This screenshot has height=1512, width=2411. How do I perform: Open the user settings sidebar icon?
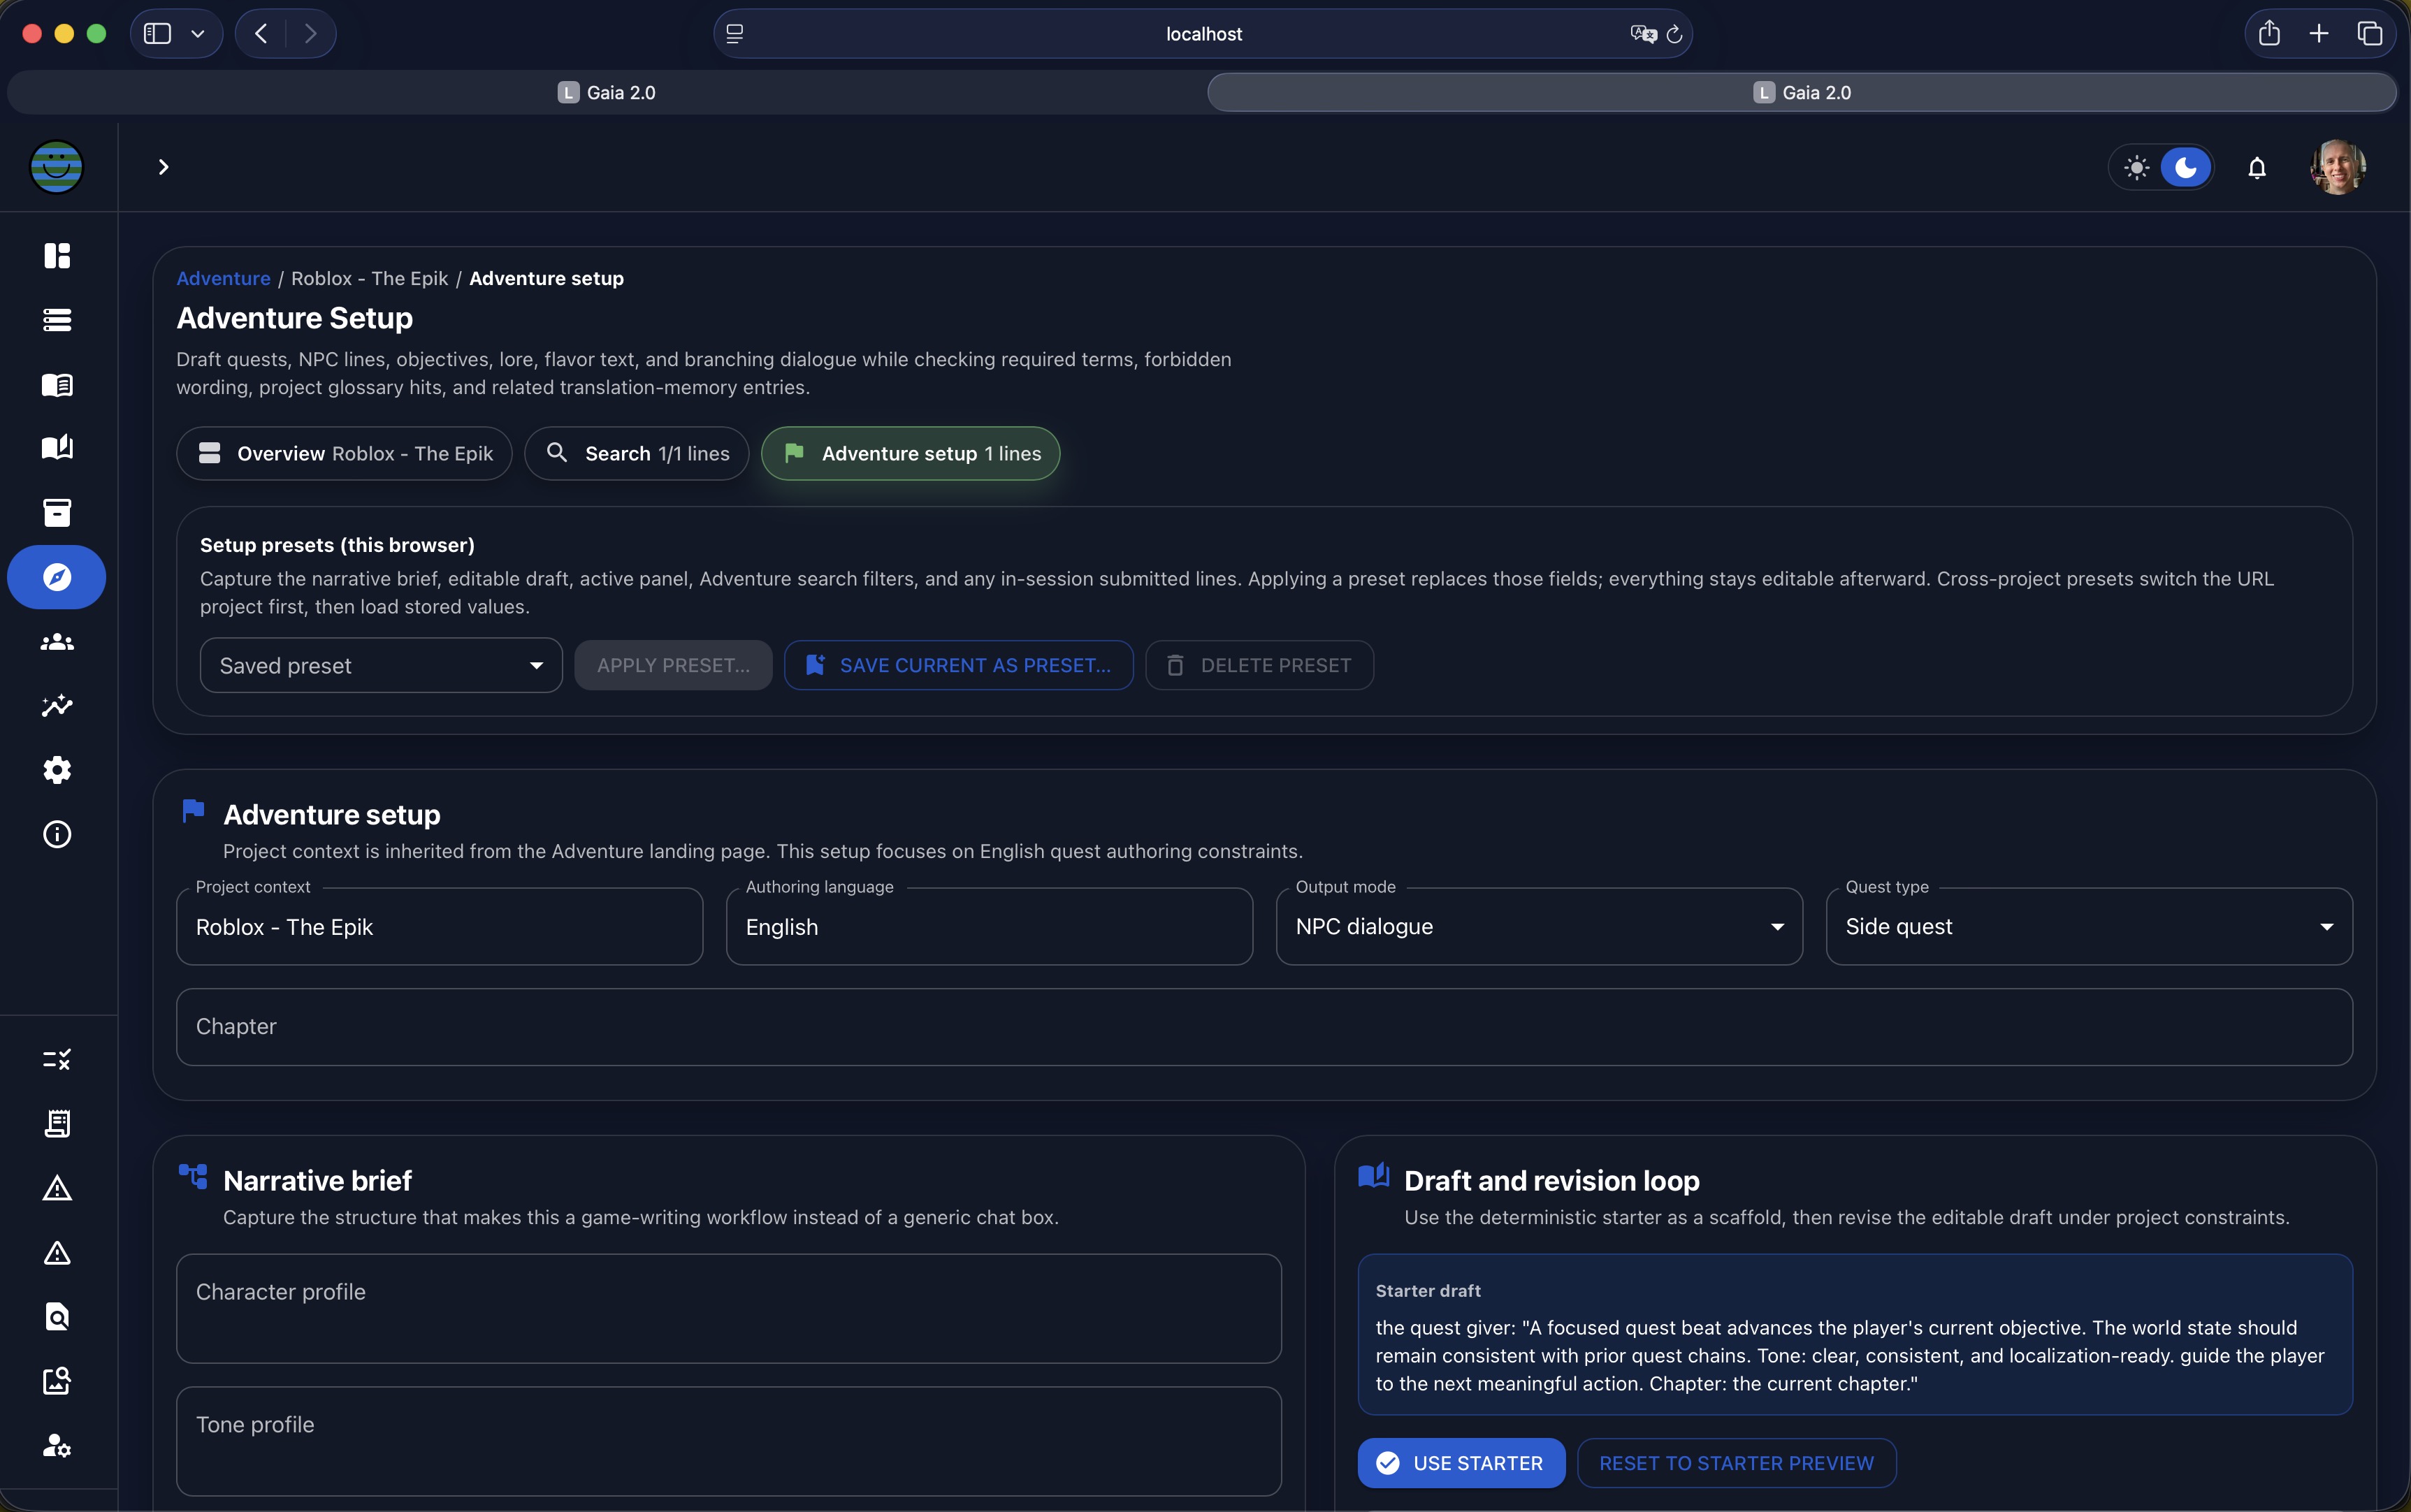click(57, 1446)
